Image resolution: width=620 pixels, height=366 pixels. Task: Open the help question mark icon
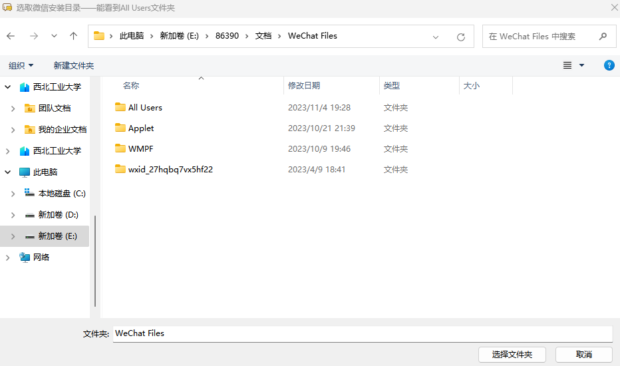[609, 65]
